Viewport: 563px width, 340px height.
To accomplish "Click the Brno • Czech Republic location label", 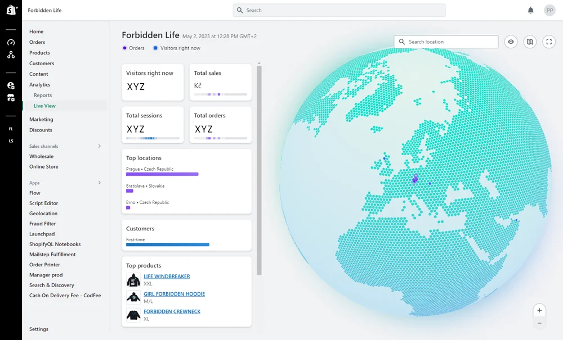I will [x=148, y=202].
